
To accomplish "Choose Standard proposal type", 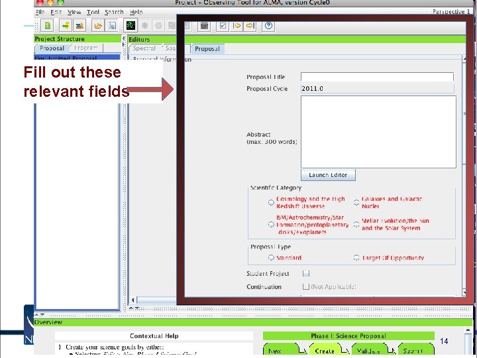I will [x=271, y=257].
